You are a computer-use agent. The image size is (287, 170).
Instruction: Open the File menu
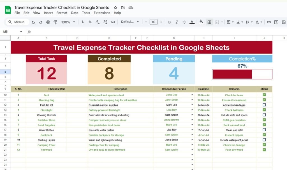17,13
